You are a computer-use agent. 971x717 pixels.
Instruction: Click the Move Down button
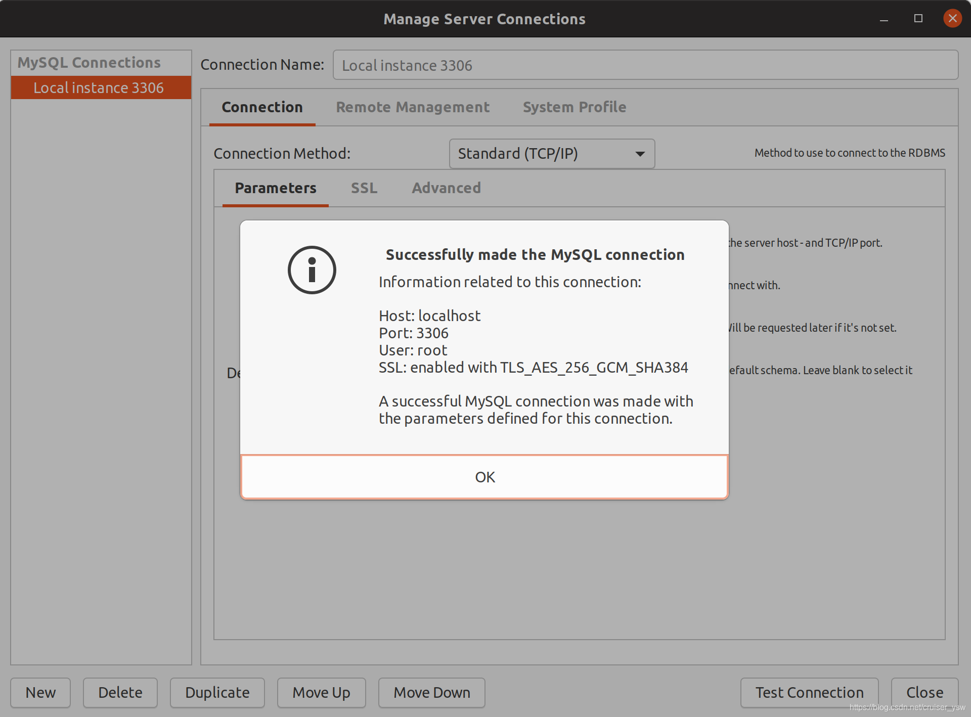(x=430, y=692)
